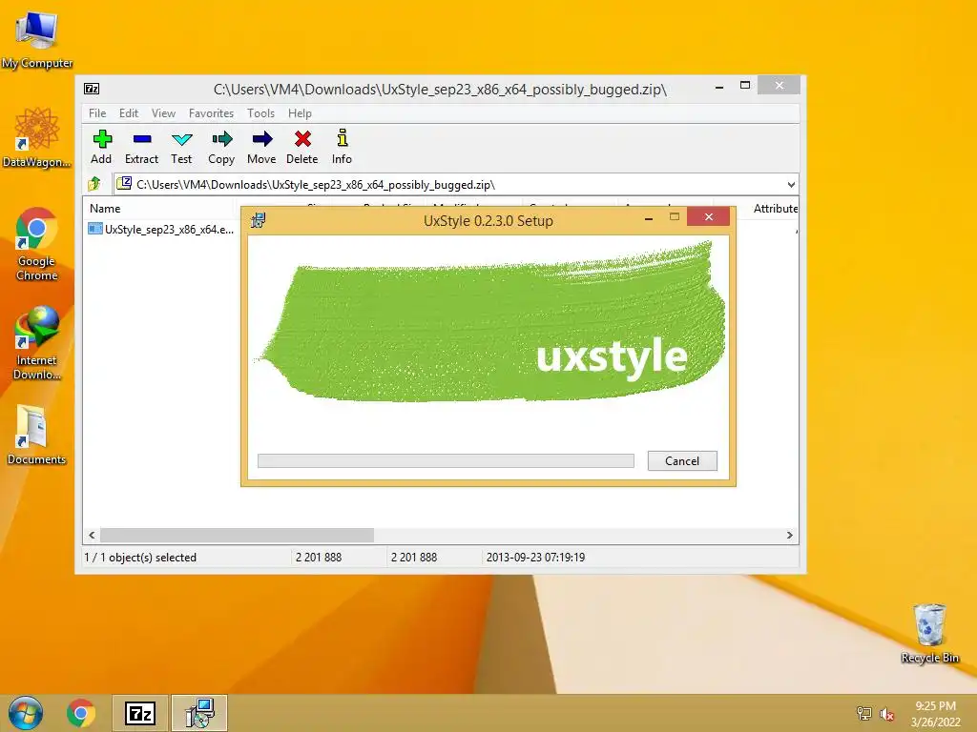
Task: Open the Help menu
Action: (300, 113)
